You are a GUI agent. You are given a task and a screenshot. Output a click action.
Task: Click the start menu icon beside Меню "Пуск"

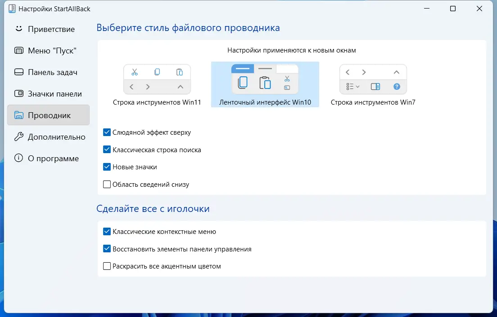coord(19,51)
